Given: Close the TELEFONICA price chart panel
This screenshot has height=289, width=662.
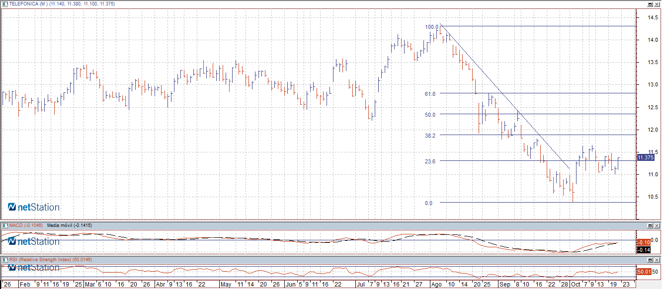Looking at the screenshot, I should [x=657, y=3].
